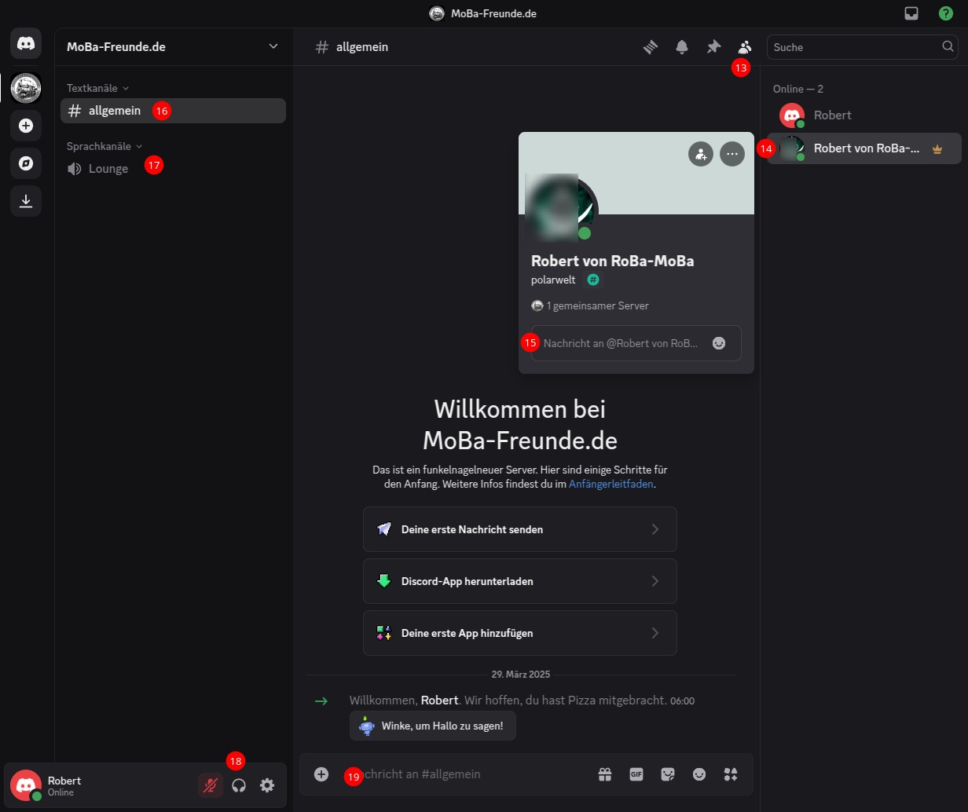Expand the MoBa-Freunde.de server menu
This screenshot has height=812, width=968.
point(174,46)
